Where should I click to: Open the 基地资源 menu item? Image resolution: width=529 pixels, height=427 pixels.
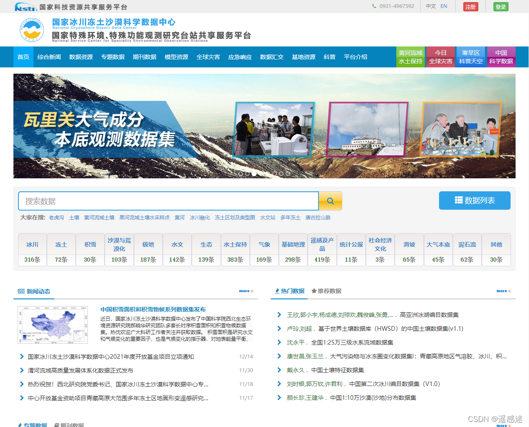[x=303, y=57]
